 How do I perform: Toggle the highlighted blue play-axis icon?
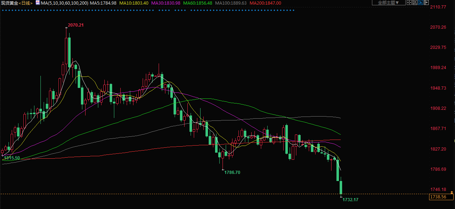(421, 3)
